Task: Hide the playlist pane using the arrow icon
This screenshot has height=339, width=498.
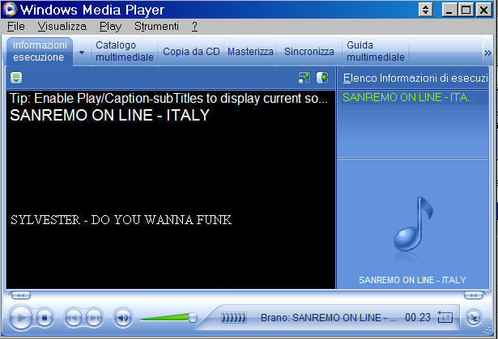Action: (322, 78)
